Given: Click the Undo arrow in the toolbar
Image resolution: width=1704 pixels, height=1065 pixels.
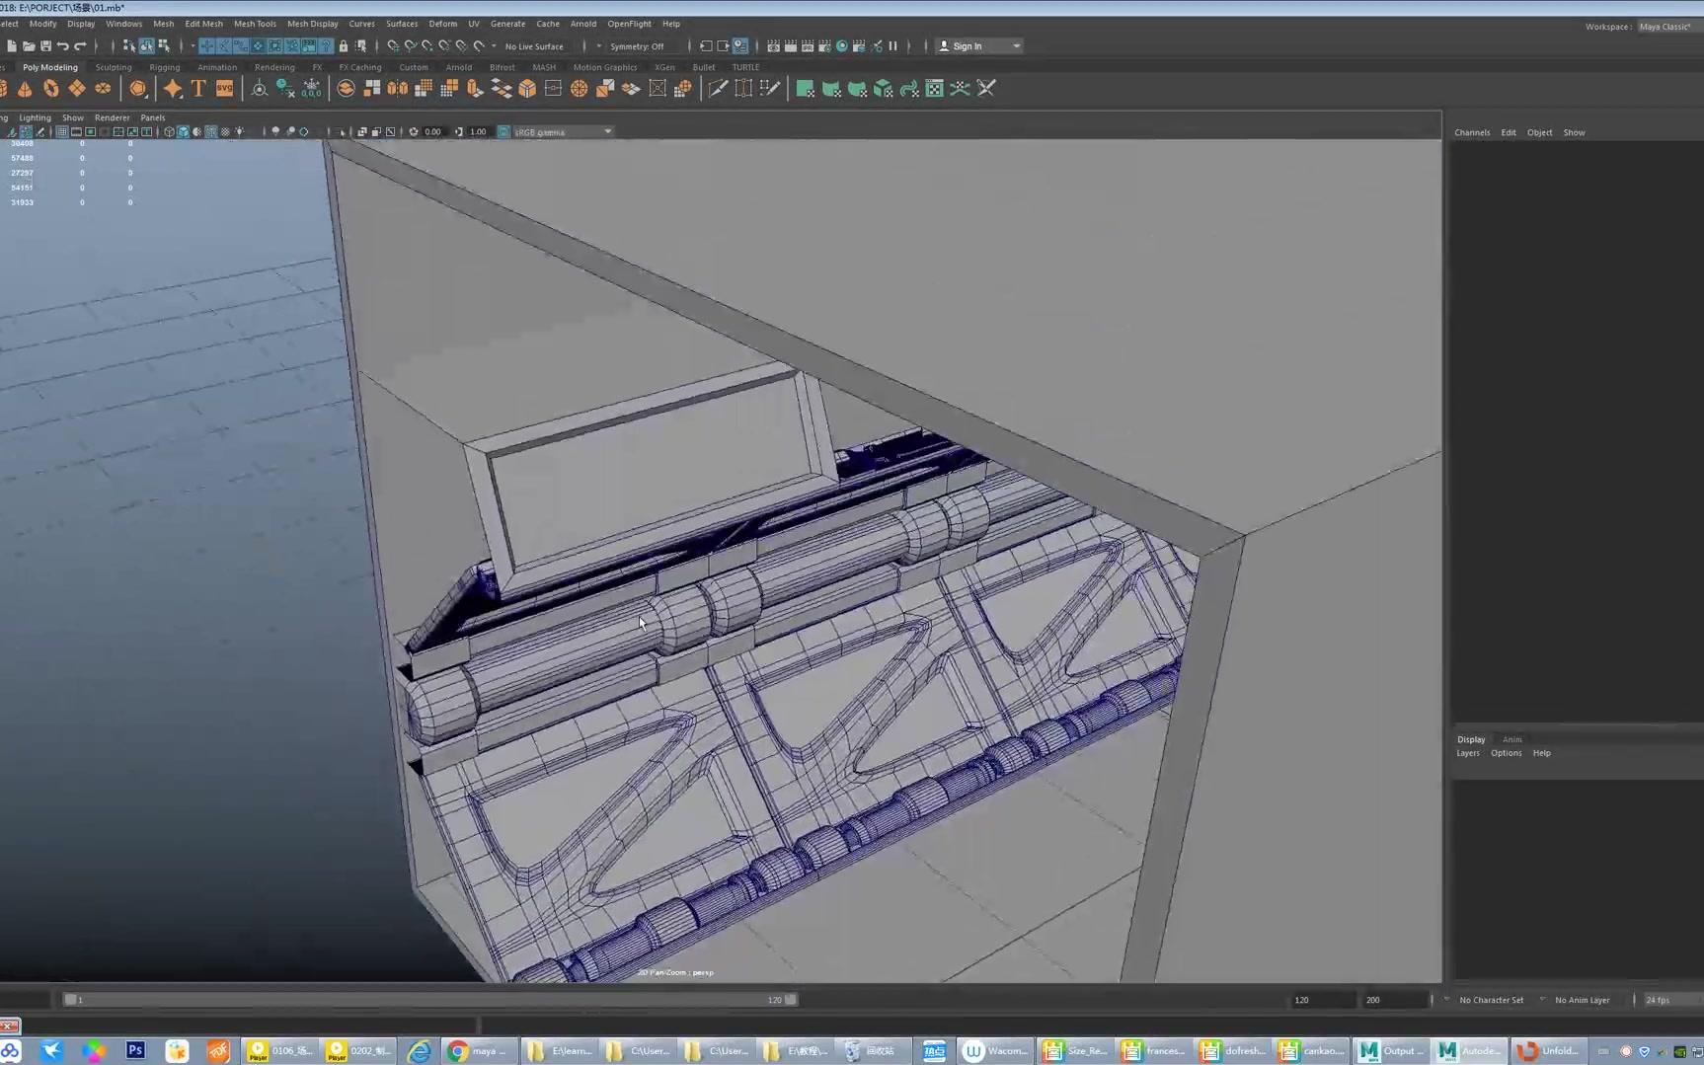Looking at the screenshot, I should (x=63, y=45).
